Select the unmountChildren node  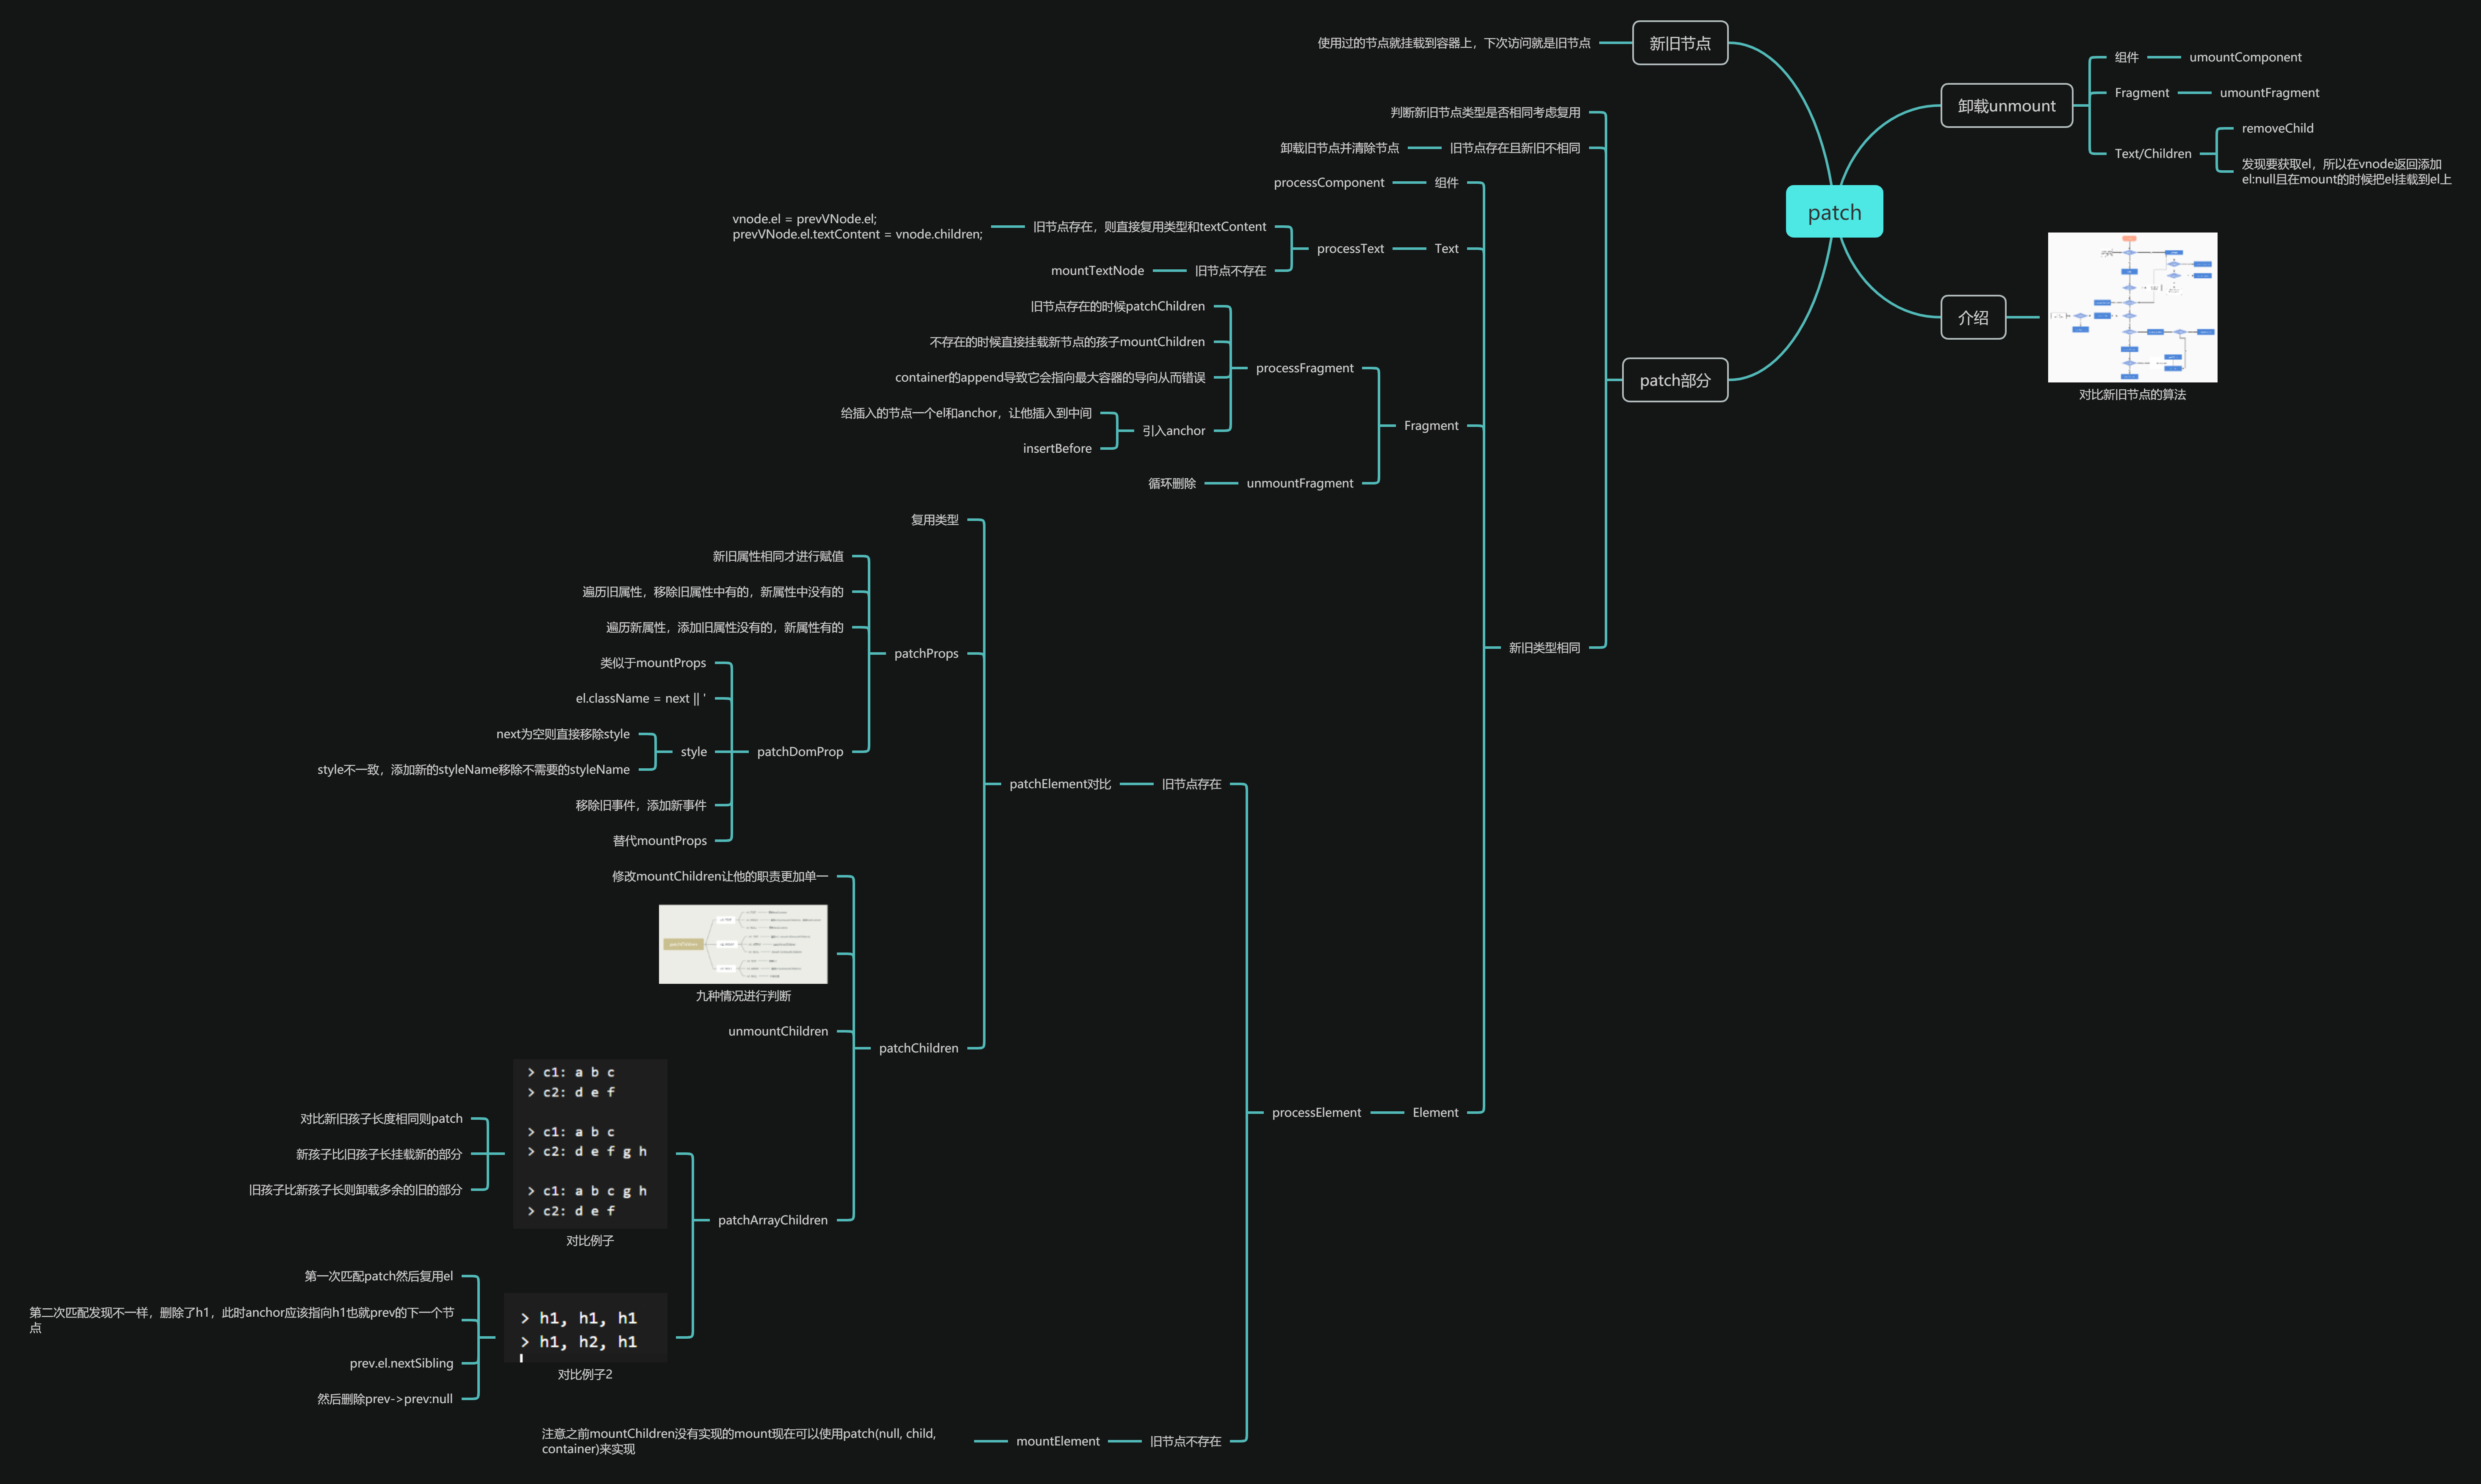coord(778,1031)
